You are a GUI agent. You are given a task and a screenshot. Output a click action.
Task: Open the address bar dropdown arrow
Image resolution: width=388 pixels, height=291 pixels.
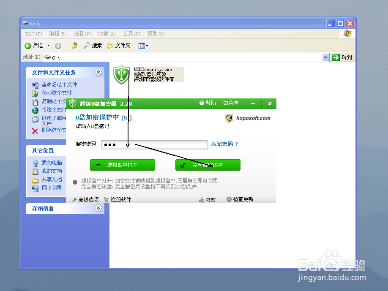(x=325, y=57)
